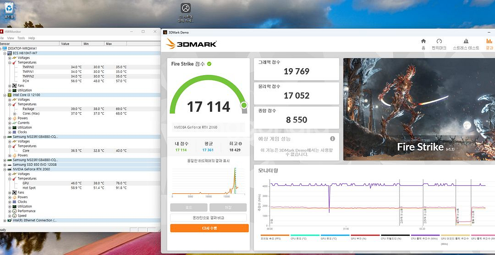Viewport: 495px width, 255px height.
Task: Expand the Cores (Max) temperature row
Action: point(15,114)
